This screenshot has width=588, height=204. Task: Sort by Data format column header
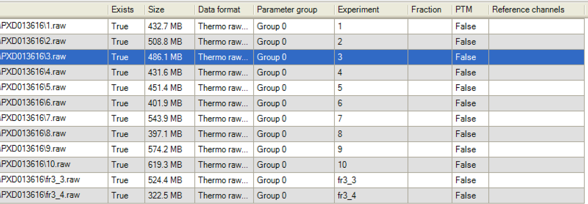219,10
